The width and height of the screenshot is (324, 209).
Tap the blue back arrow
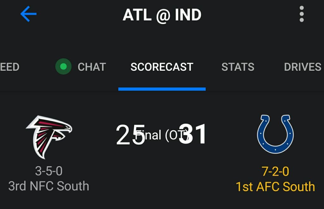[x=28, y=15]
